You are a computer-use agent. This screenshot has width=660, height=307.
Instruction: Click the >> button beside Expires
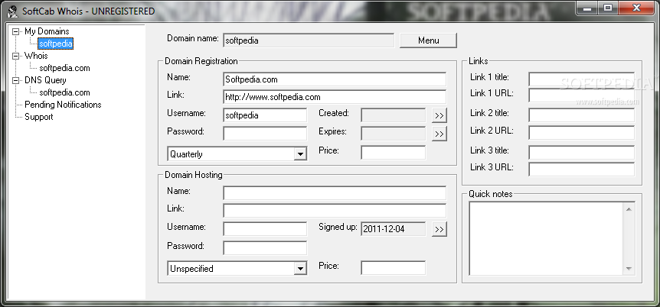(x=439, y=134)
